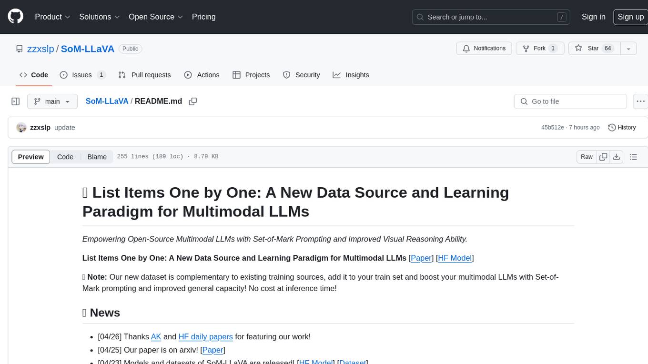Expand the Product menu
The width and height of the screenshot is (648, 364).
(x=52, y=17)
